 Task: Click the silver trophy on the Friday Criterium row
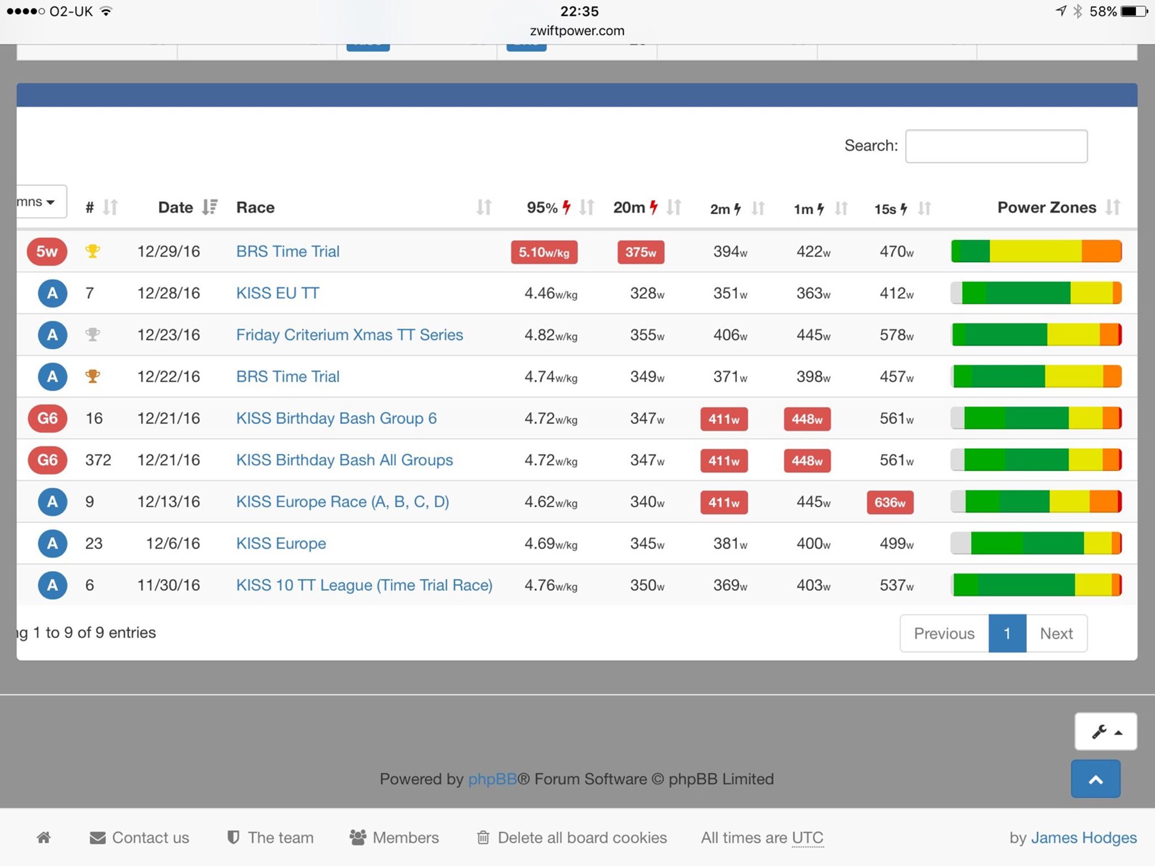point(92,334)
